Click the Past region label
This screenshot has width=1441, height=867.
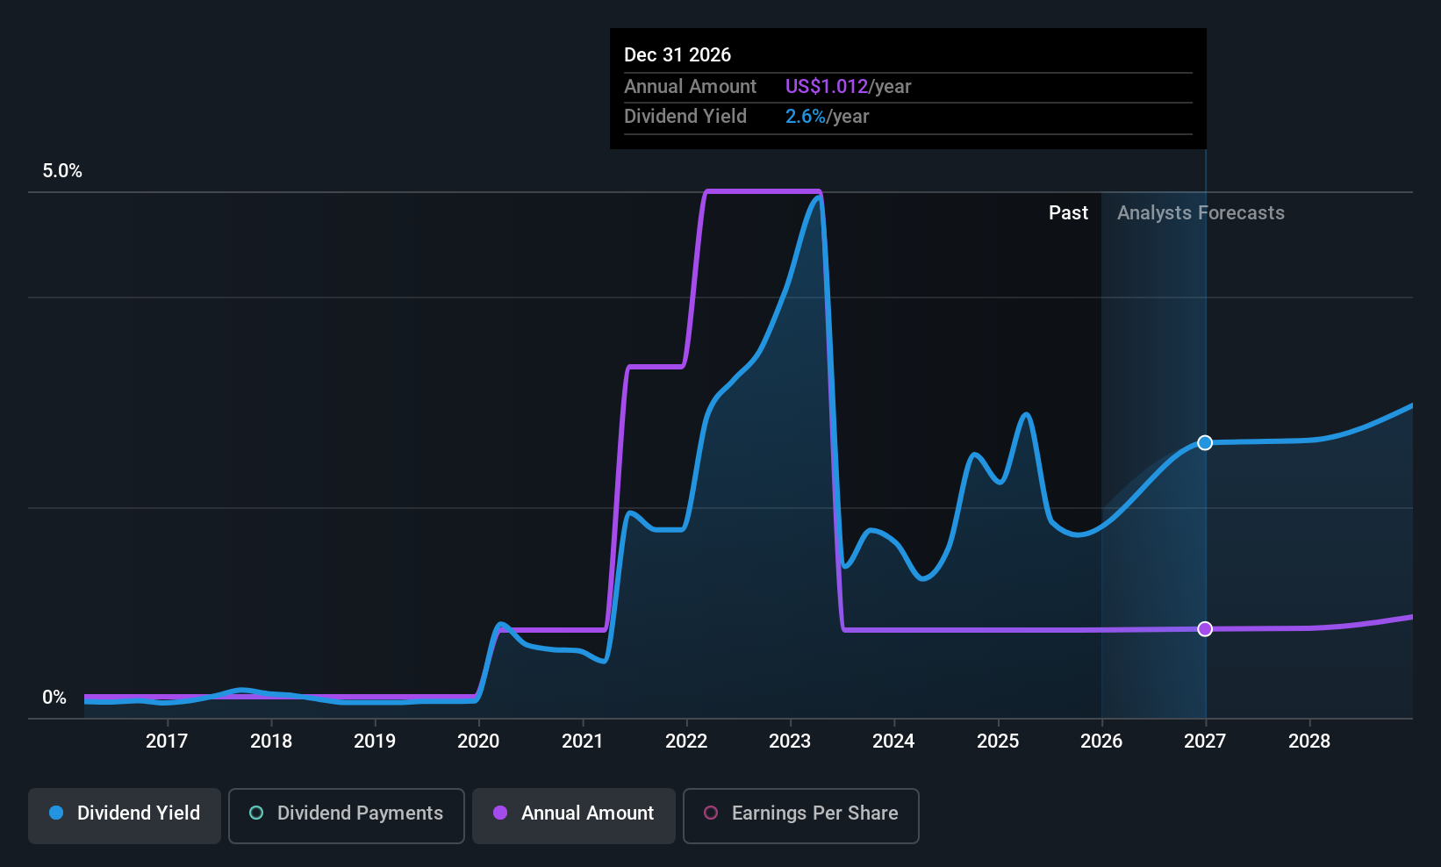pyautogui.click(x=1068, y=212)
